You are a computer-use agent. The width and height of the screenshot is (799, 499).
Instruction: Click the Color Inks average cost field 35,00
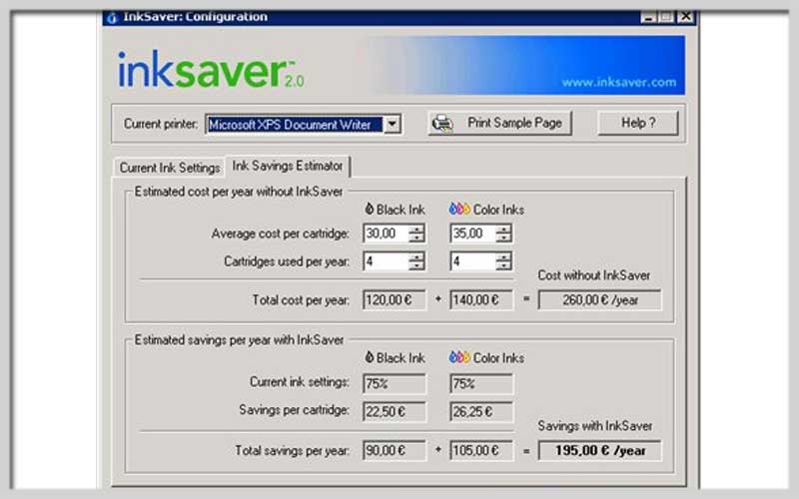click(x=472, y=234)
